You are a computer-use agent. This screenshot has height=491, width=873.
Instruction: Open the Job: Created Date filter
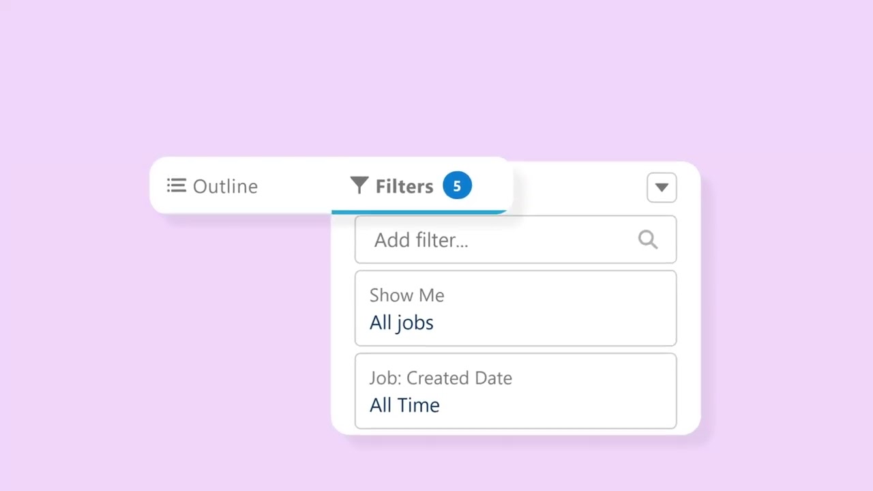(516, 391)
